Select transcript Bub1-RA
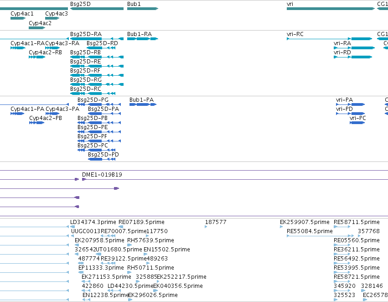This screenshot has width=388, height=302. pyautogui.click(x=143, y=39)
